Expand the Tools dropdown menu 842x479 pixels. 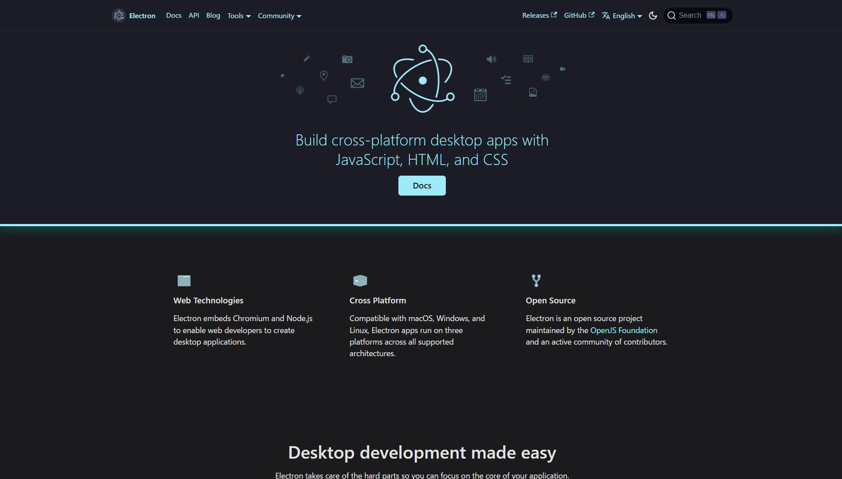click(239, 16)
